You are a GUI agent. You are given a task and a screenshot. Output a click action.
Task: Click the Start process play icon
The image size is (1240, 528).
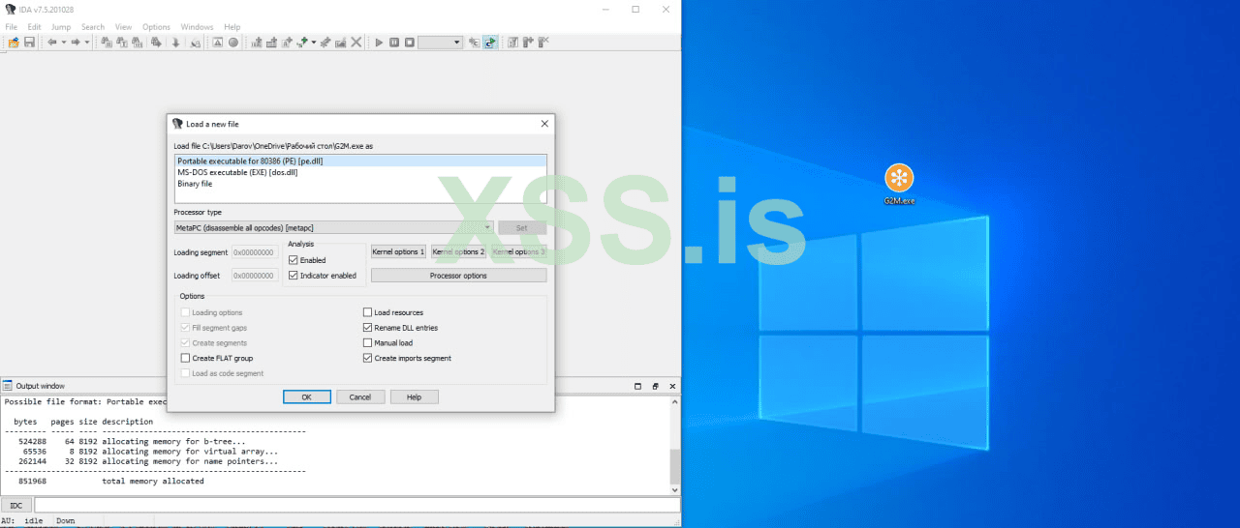380,43
